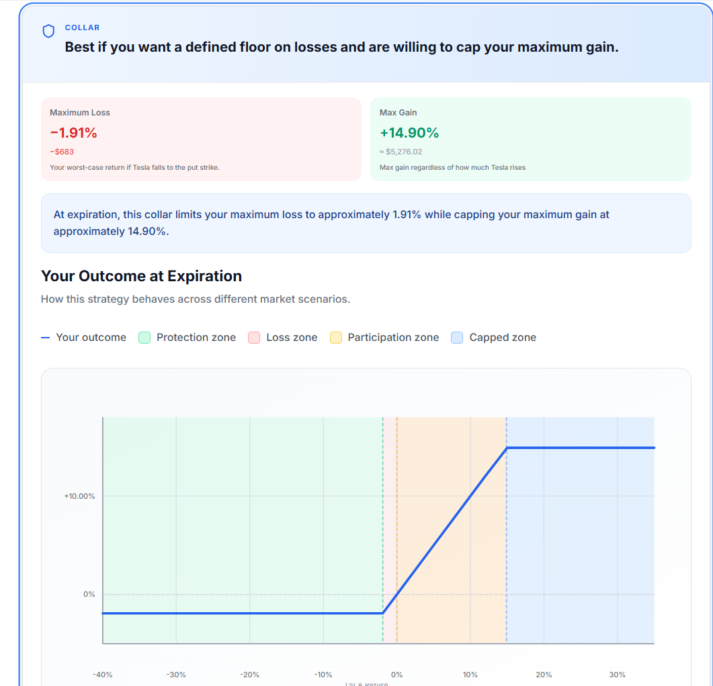Viewport: 713px width, 686px height.
Task: Click the Loss zone legend label
Action: [x=292, y=338]
